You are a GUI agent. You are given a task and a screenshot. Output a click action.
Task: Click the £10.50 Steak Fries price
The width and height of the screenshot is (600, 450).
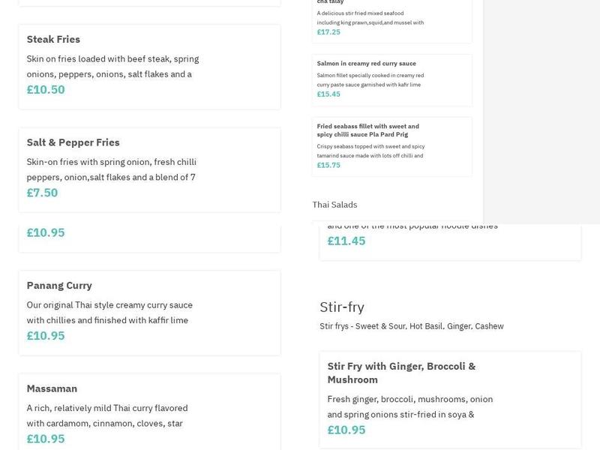pos(46,90)
